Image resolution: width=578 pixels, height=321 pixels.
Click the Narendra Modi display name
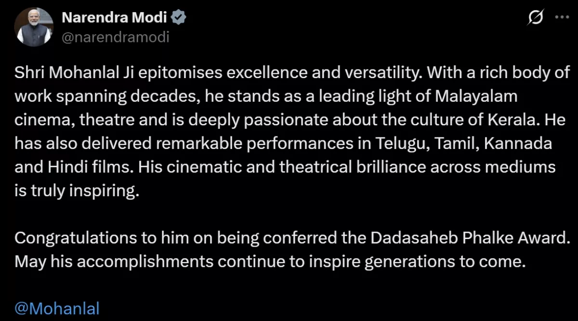pyautogui.click(x=114, y=18)
